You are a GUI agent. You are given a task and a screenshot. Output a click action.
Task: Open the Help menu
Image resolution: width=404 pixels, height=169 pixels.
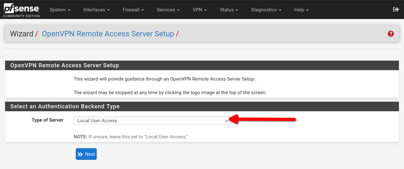301,10
